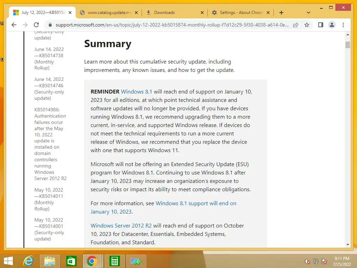Image resolution: width=357 pixels, height=268 pixels.
Task: Launch Internet Explorer from taskbar
Action: pos(28,261)
